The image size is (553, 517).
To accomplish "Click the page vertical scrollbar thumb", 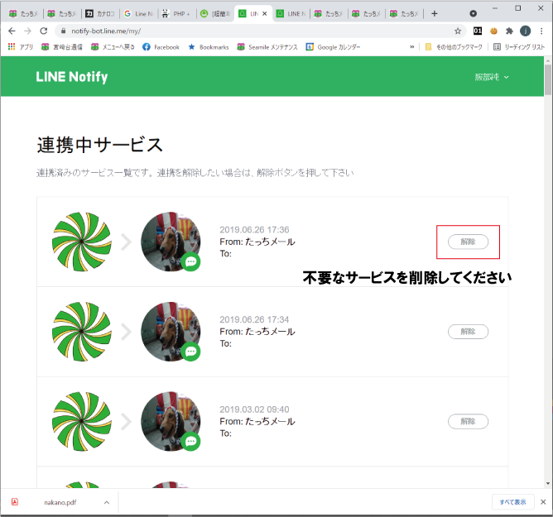I will [x=548, y=79].
